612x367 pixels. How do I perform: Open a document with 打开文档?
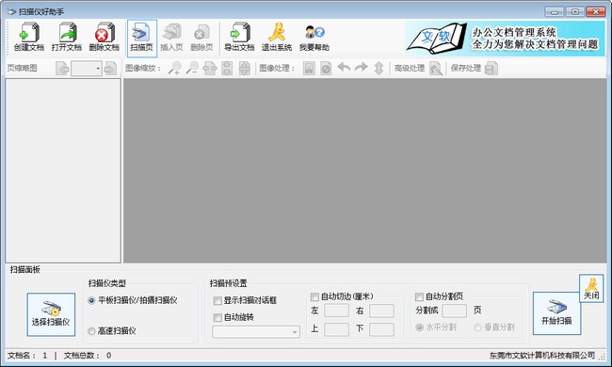tap(67, 38)
